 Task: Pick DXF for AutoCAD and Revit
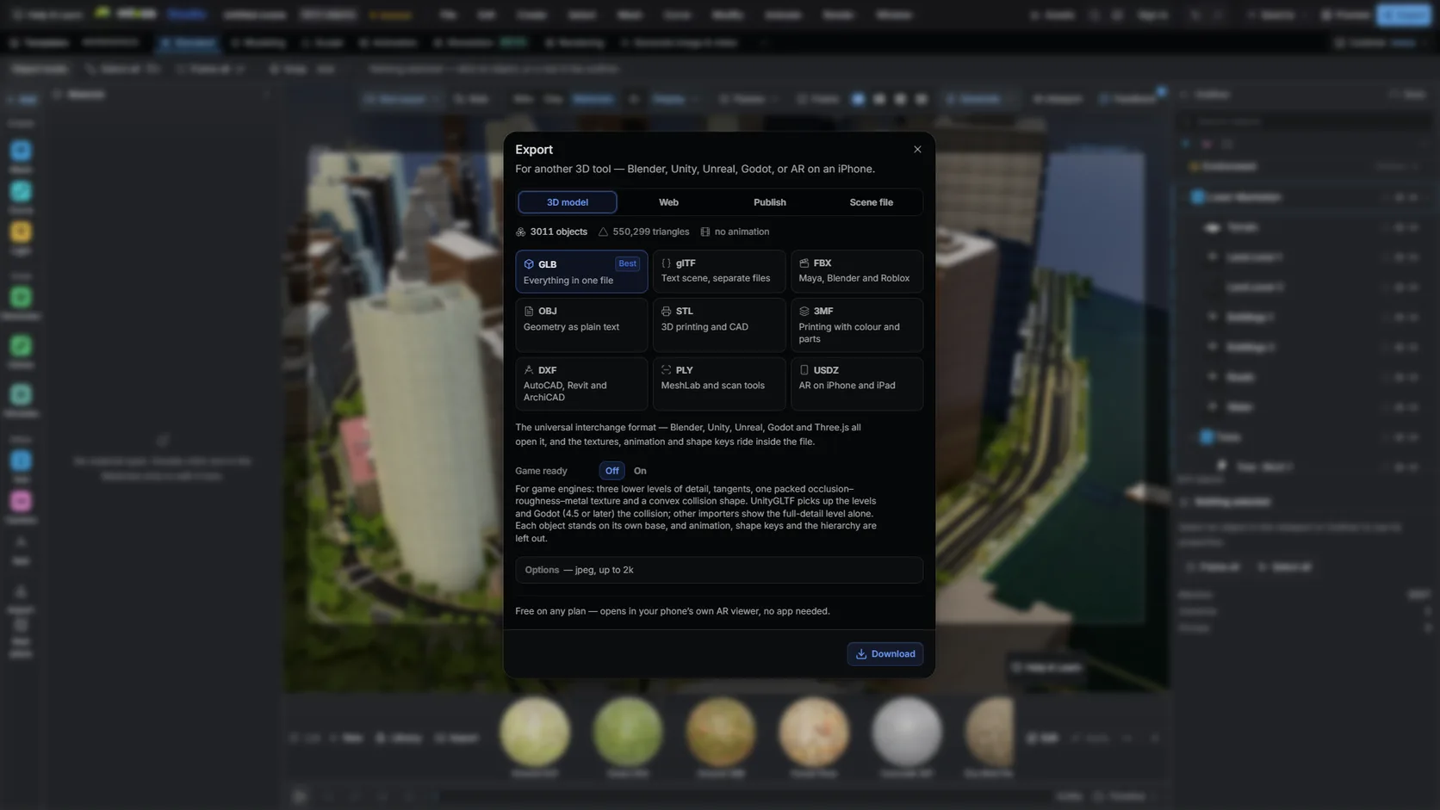[x=581, y=383]
